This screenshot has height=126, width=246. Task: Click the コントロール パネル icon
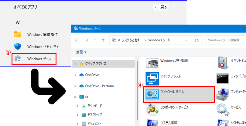[x=152, y=94]
